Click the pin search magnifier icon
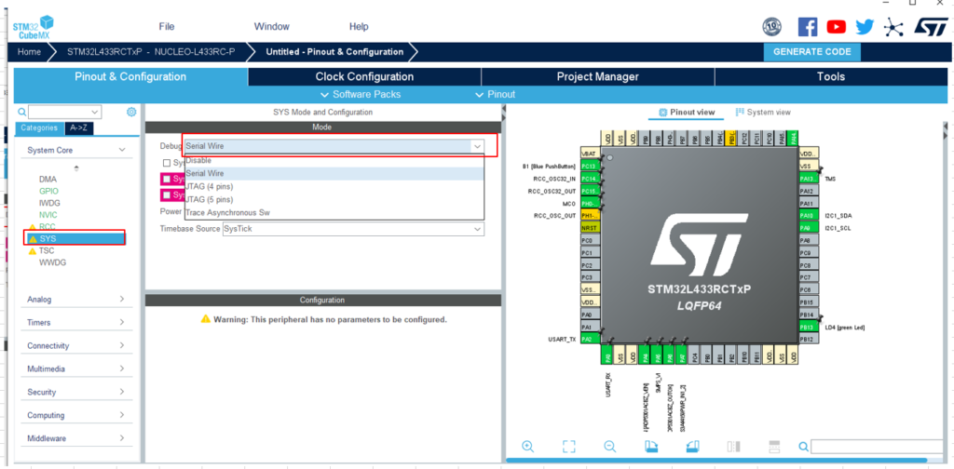Viewport: 954px width, 469px height. tap(804, 447)
